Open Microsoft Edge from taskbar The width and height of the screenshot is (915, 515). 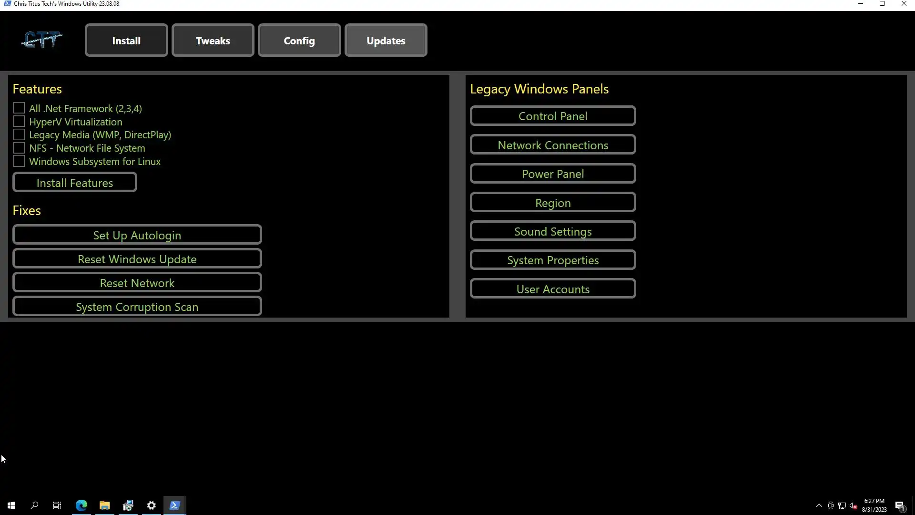tap(81, 505)
